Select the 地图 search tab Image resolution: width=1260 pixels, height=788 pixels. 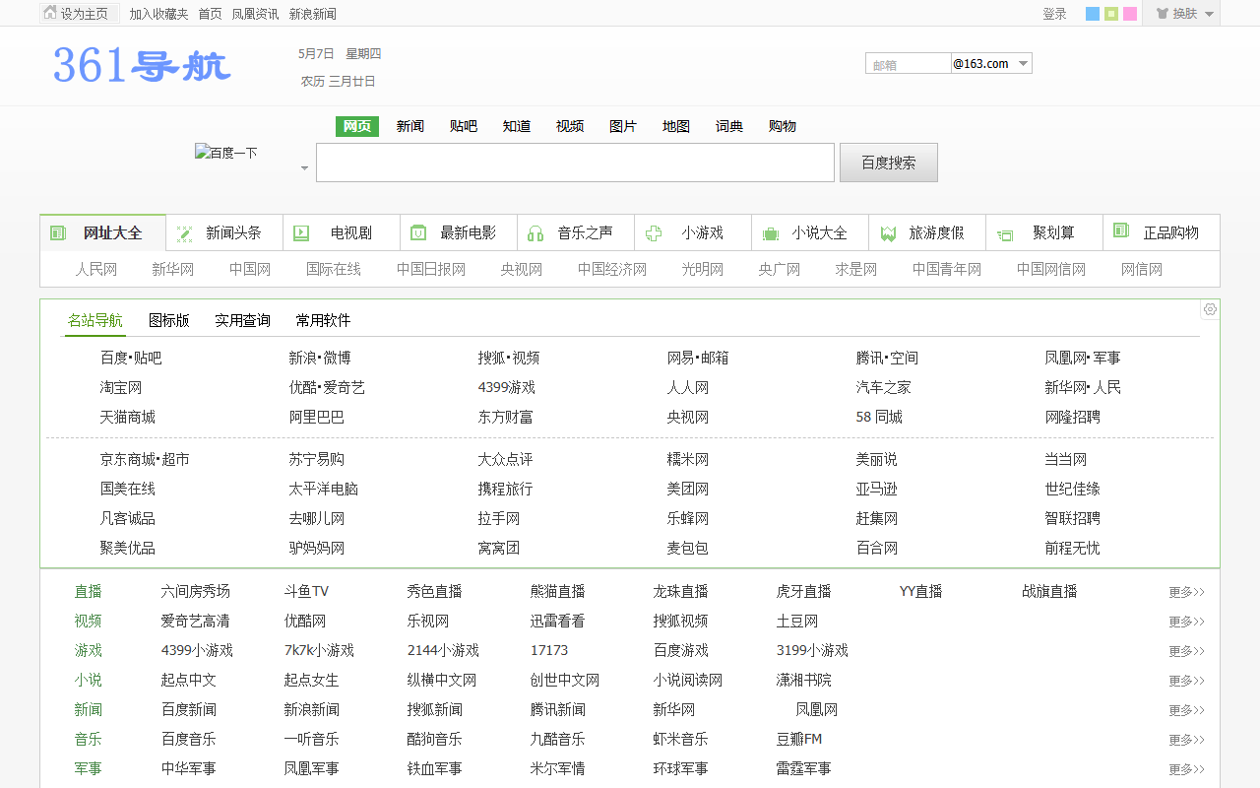pyautogui.click(x=676, y=126)
